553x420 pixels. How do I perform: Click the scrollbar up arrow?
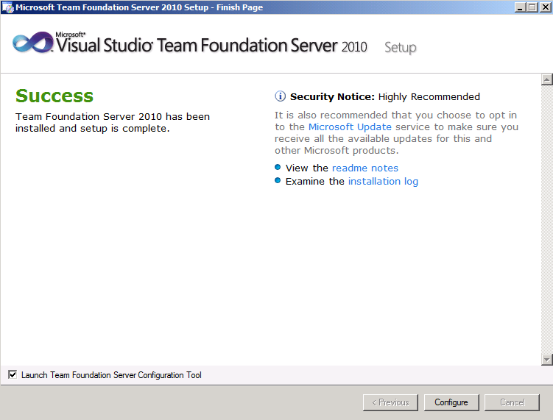[x=546, y=79]
